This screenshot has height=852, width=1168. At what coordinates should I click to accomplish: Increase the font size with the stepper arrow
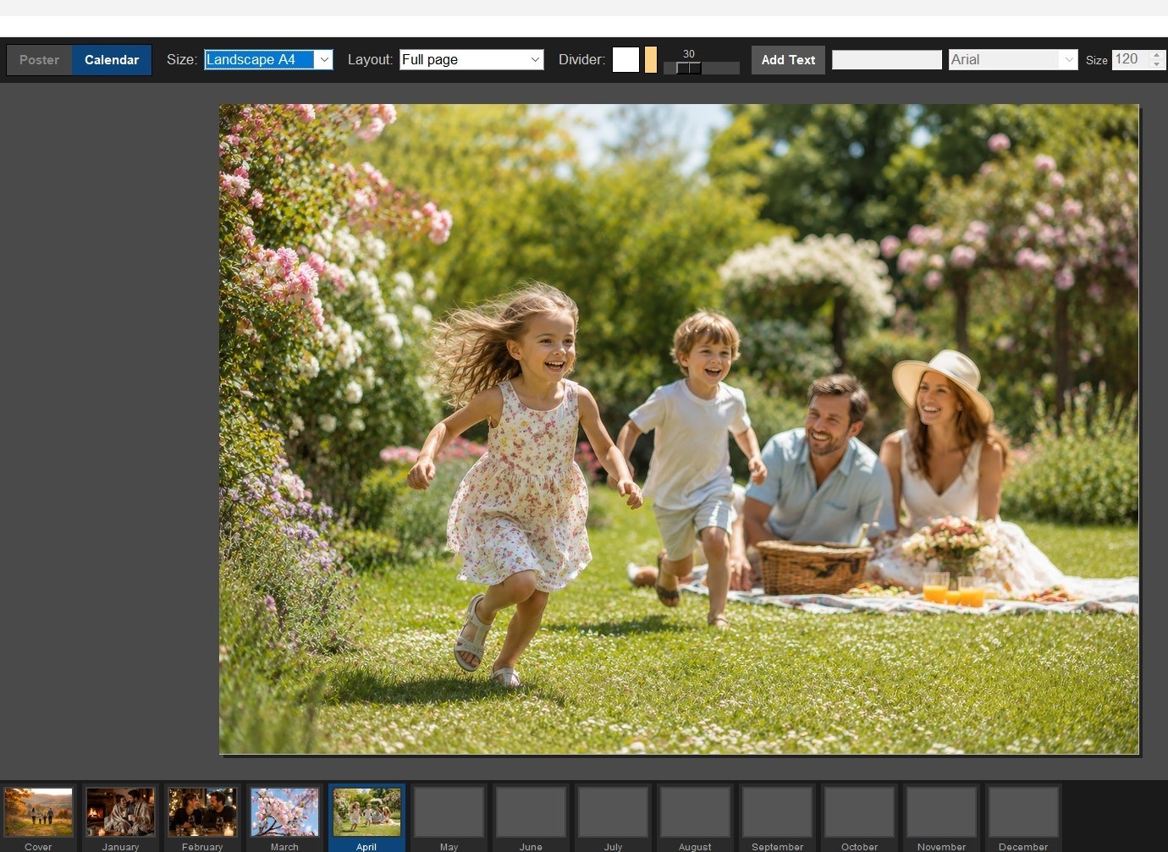click(x=1157, y=55)
